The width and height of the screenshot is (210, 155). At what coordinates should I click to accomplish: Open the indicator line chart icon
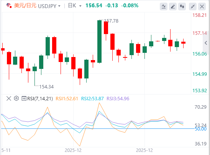click(164, 7)
